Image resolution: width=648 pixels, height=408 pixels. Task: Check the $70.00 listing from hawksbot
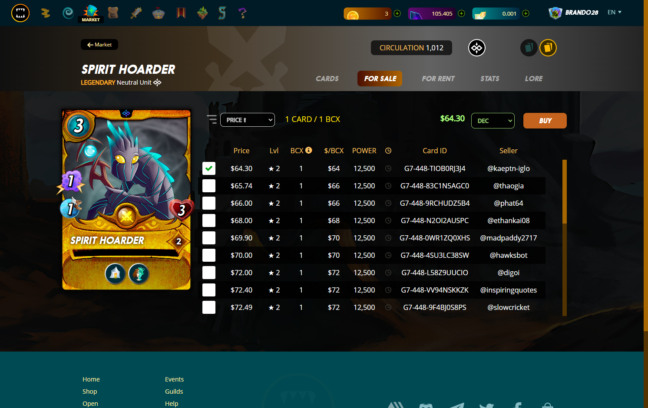[x=209, y=255]
